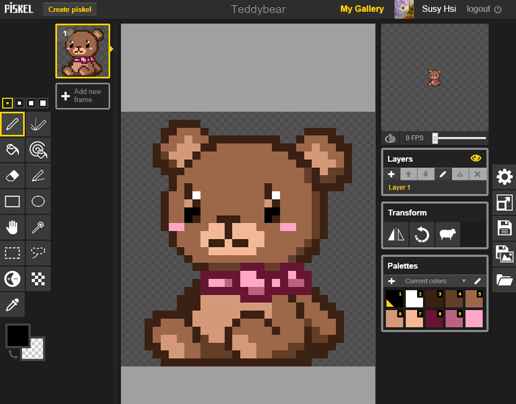Screen dimensions: 516x404
Task: Create a new palette with plus button
Action: click(x=392, y=281)
